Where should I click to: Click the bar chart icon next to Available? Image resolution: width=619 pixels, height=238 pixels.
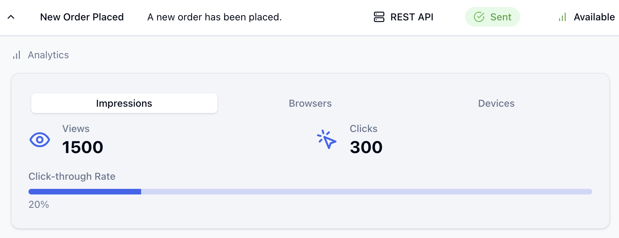[x=562, y=17]
